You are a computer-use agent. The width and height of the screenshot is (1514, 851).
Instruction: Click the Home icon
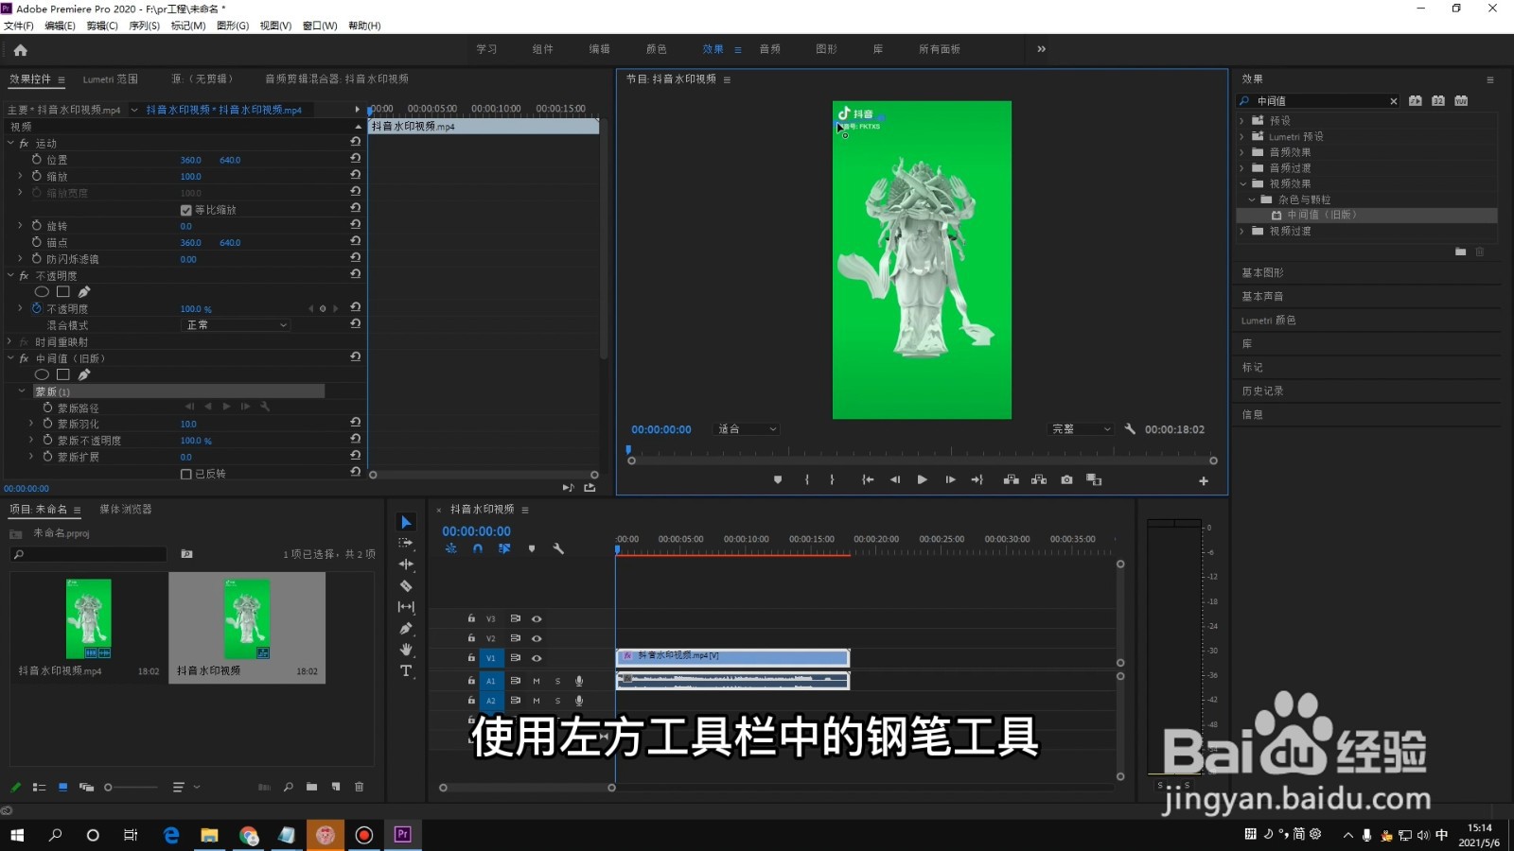[x=20, y=50]
